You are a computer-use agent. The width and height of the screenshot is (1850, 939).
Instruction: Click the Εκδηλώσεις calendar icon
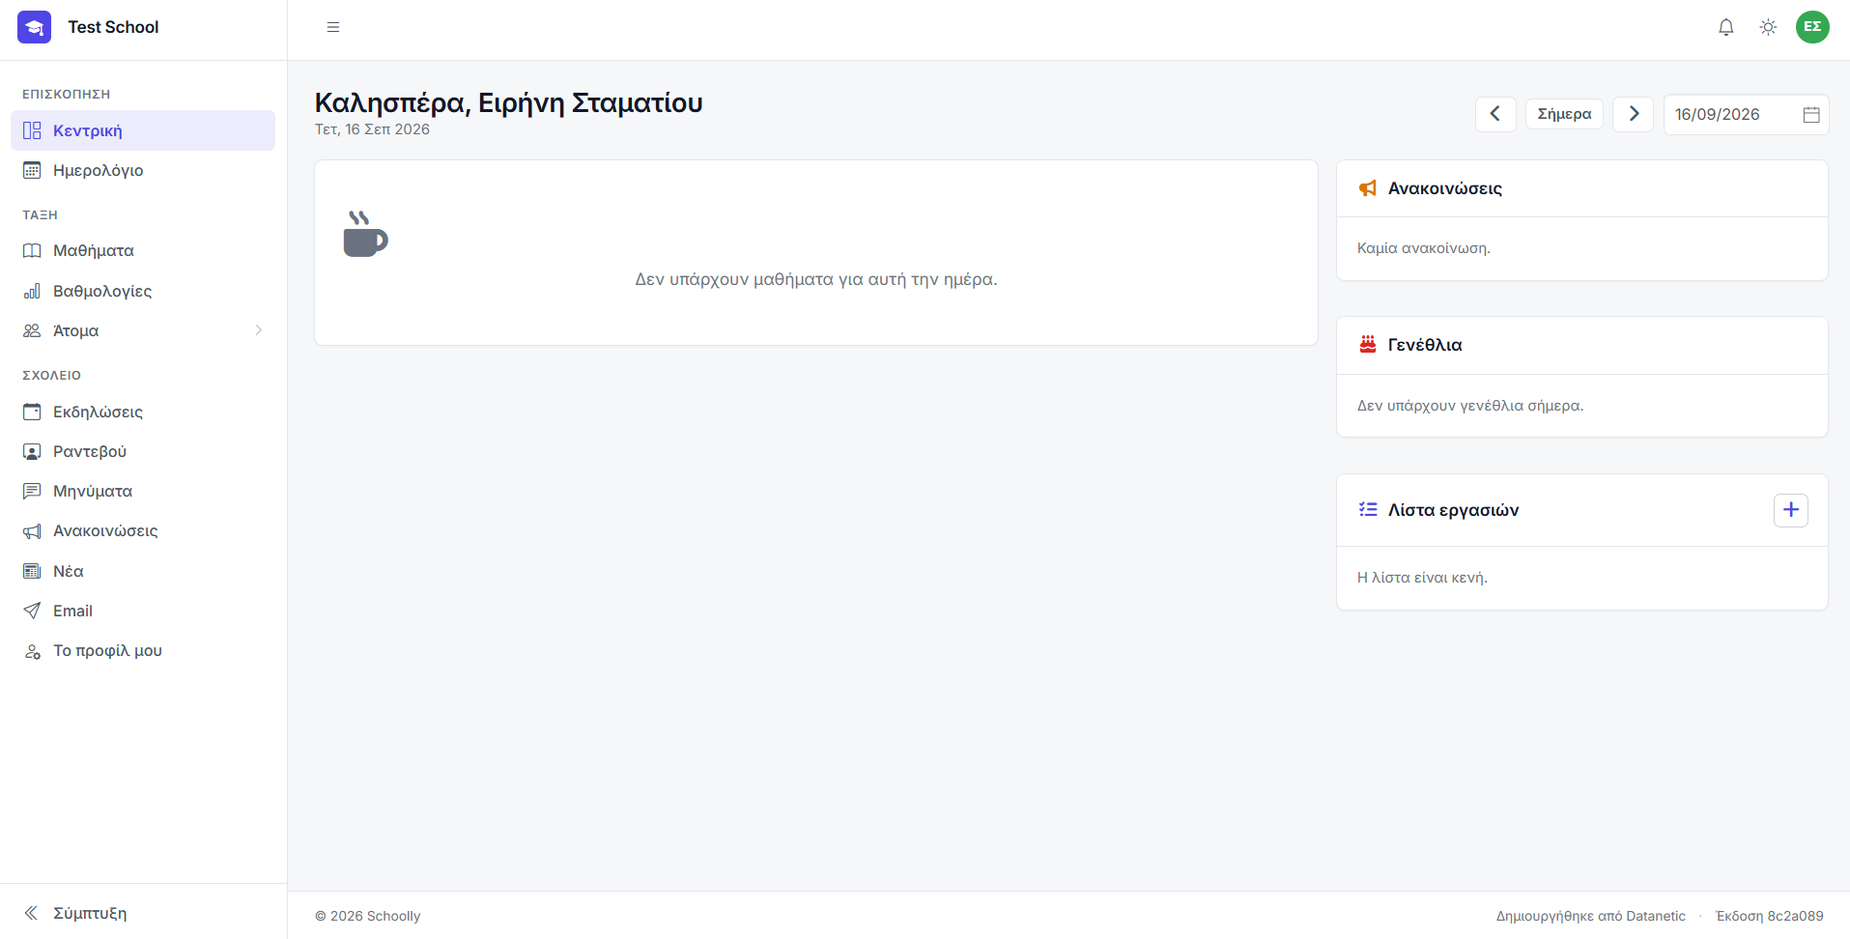coord(32,412)
